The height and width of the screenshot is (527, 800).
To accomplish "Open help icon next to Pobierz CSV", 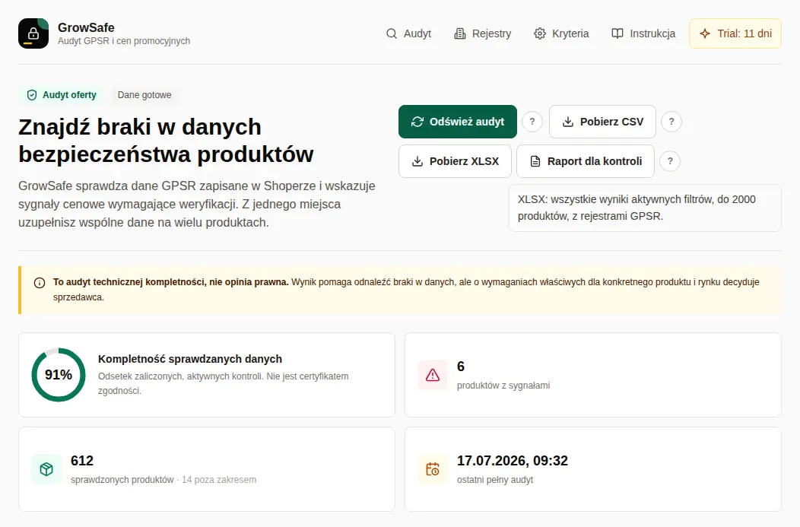I will 671,122.
